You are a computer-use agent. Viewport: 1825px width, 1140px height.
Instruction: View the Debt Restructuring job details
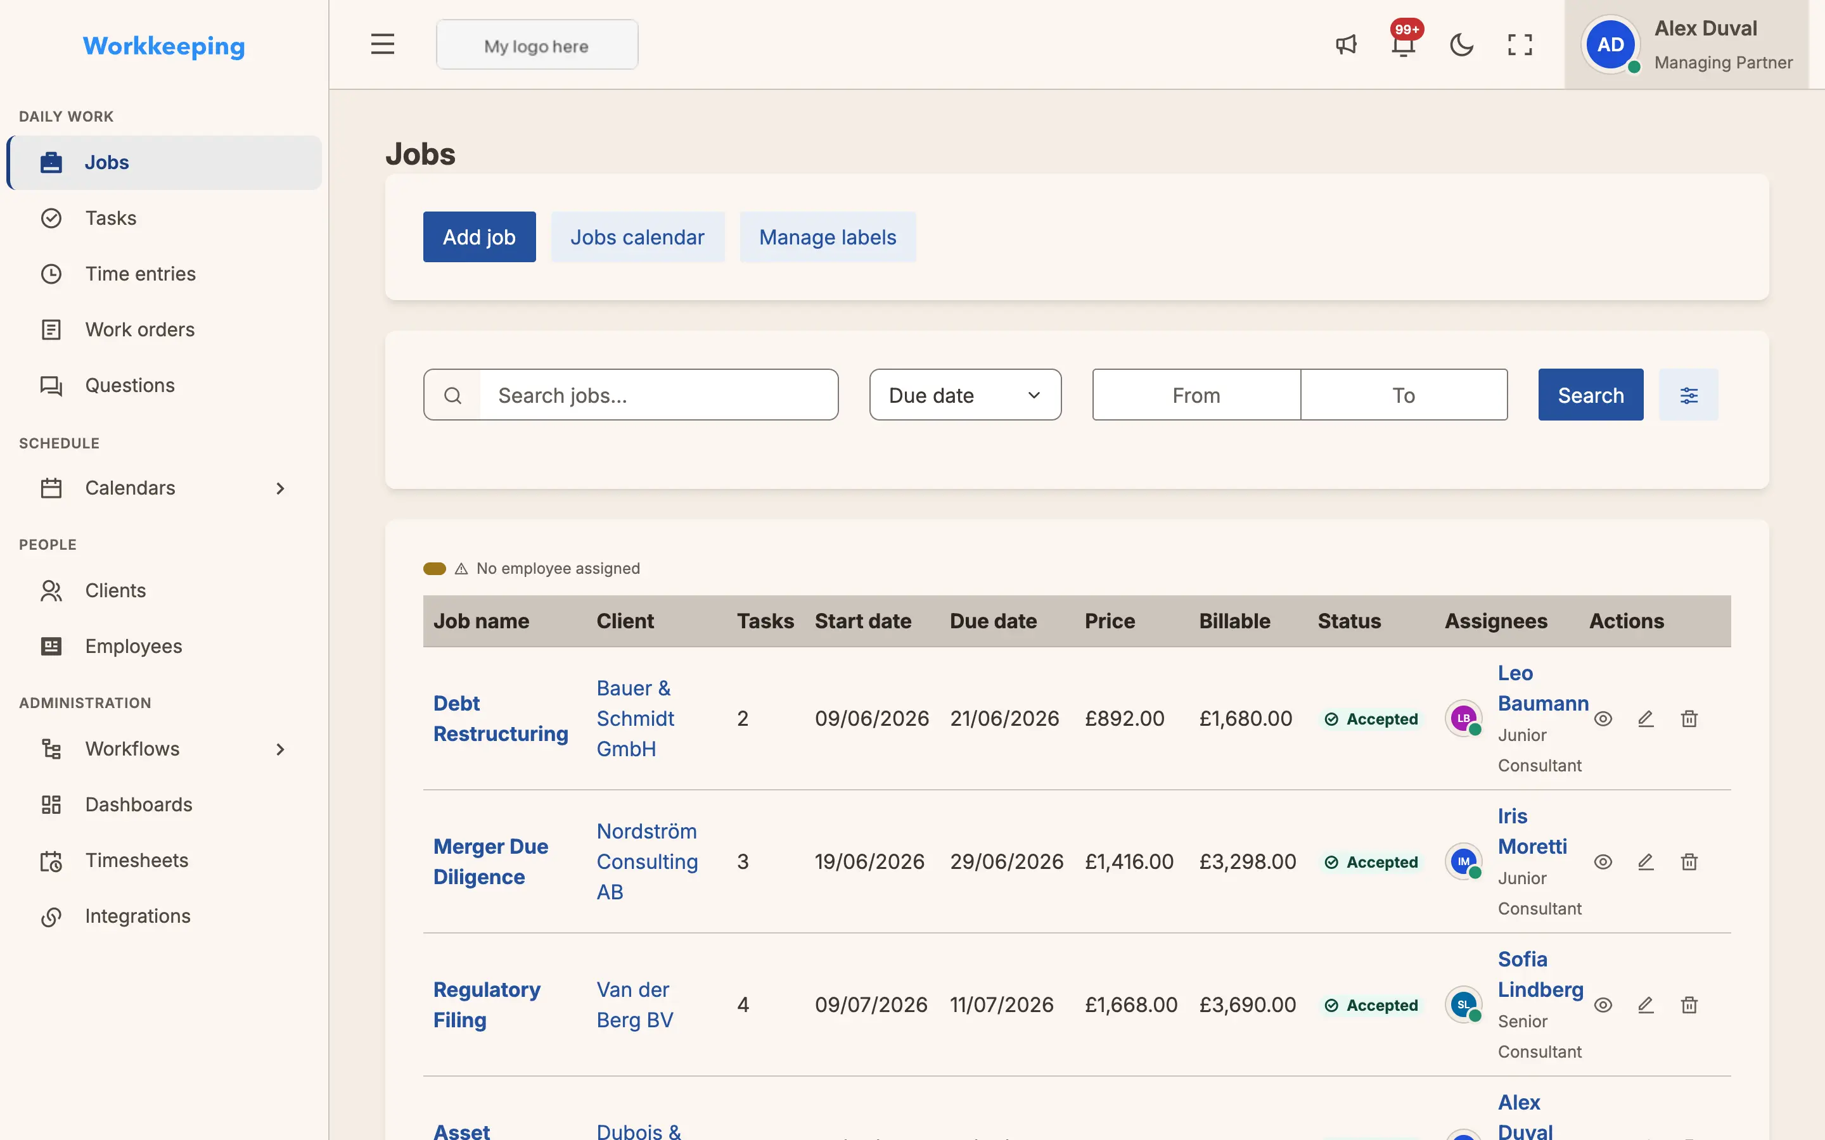click(1603, 719)
